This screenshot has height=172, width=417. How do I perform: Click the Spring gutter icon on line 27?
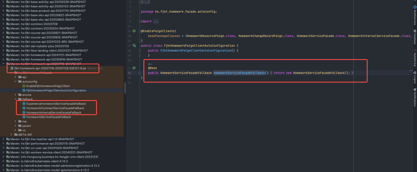coord(134,46)
